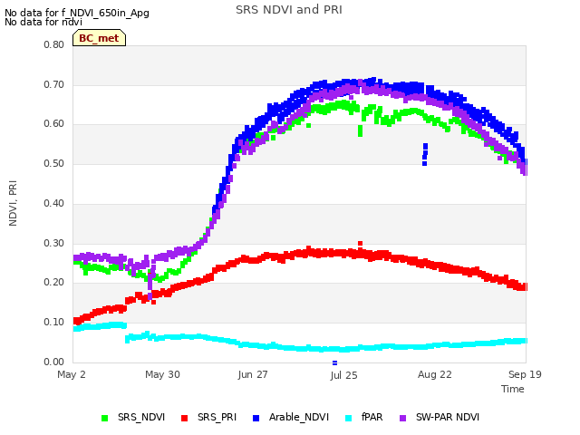Click the y-axis label NDVI, PRI
The width and height of the screenshot is (580, 435).
click(x=13, y=203)
